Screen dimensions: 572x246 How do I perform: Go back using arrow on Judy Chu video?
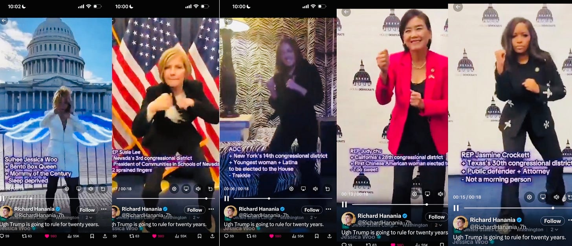(x=346, y=12)
